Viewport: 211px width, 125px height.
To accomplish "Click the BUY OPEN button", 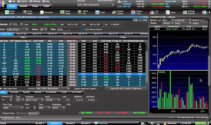I will click(87, 113).
